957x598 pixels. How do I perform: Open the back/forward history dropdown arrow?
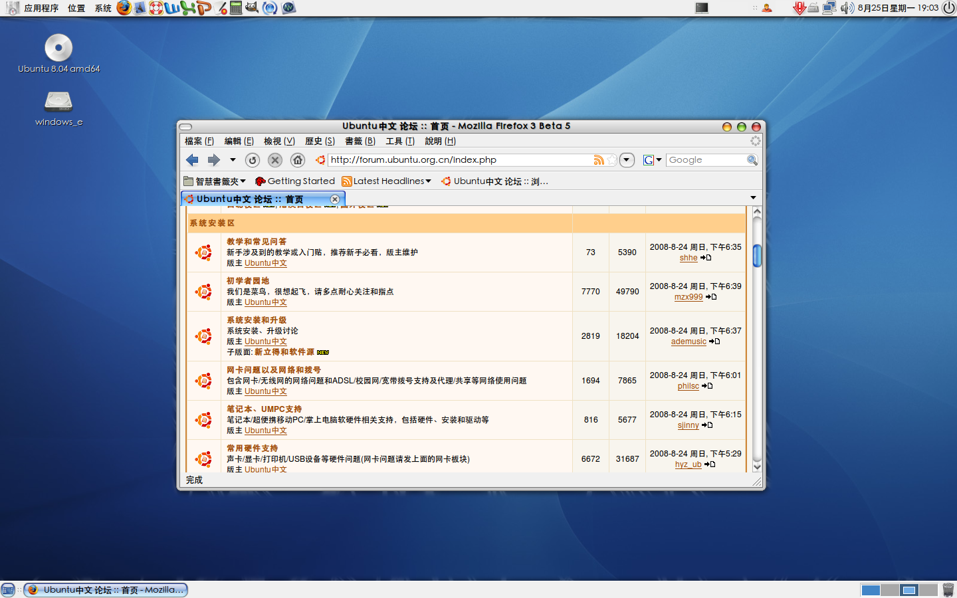(233, 160)
